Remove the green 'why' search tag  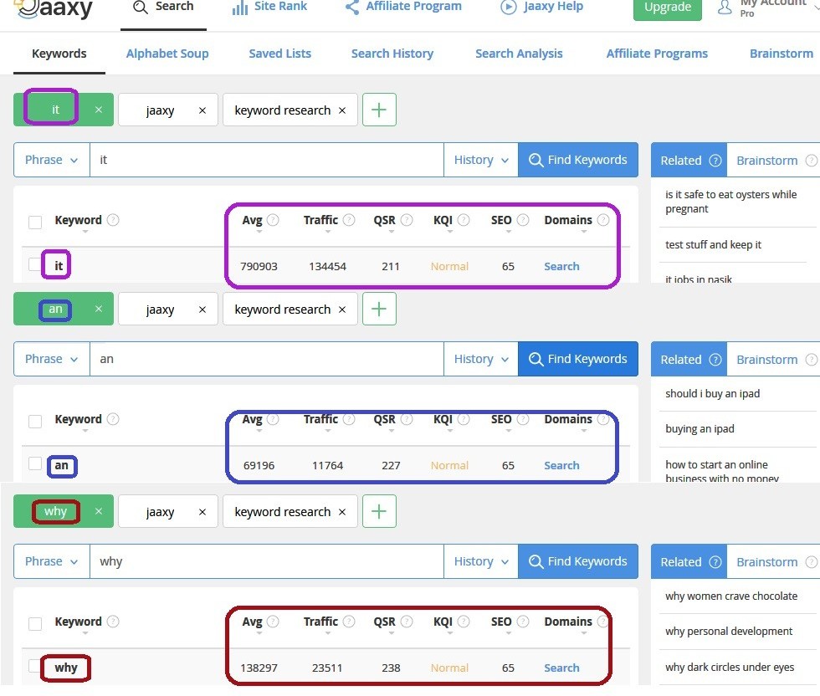coord(99,511)
